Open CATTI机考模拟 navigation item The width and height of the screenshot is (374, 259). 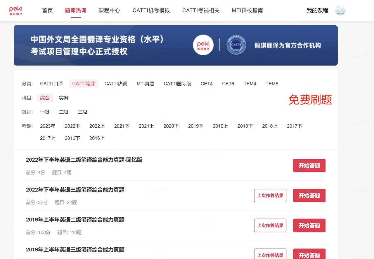pyautogui.click(x=151, y=10)
